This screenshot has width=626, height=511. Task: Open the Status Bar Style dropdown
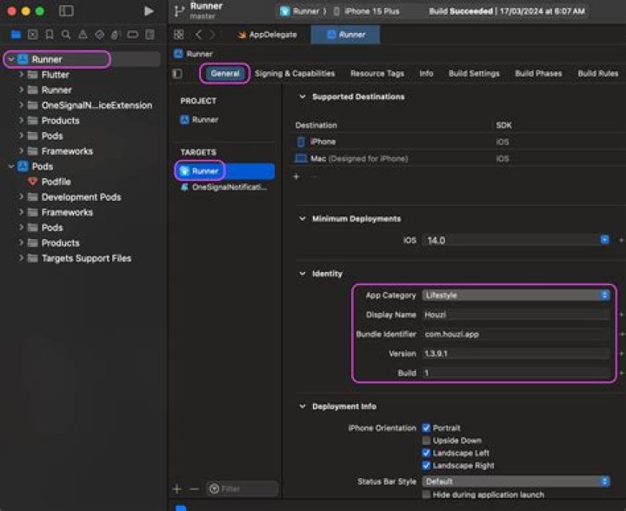(x=516, y=481)
